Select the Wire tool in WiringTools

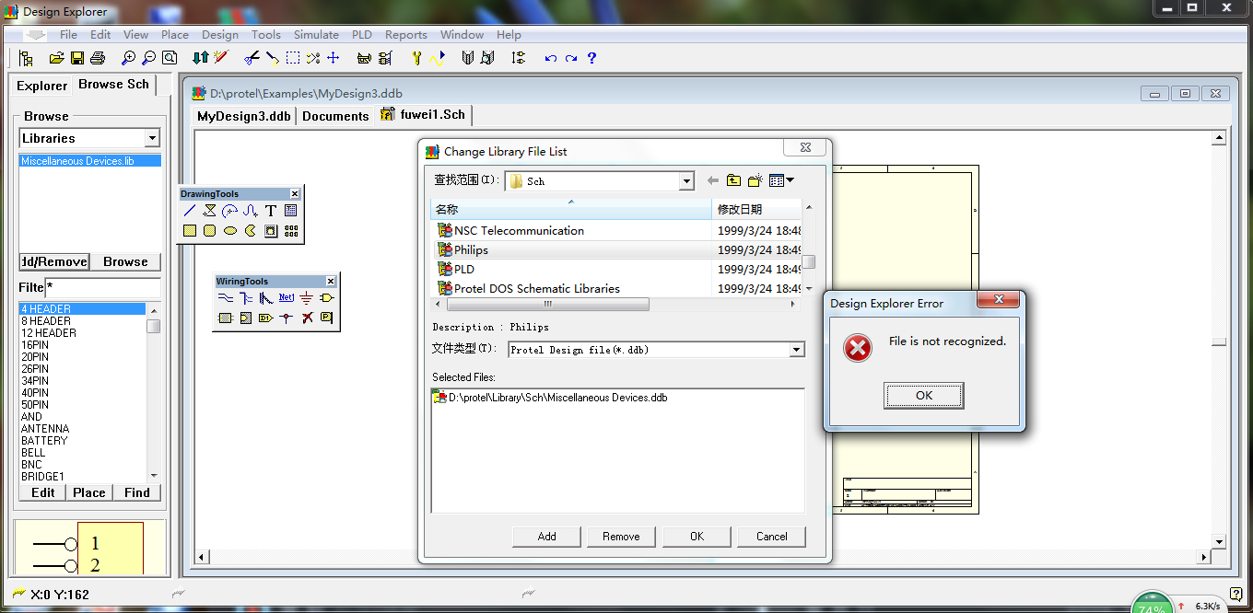tap(226, 298)
